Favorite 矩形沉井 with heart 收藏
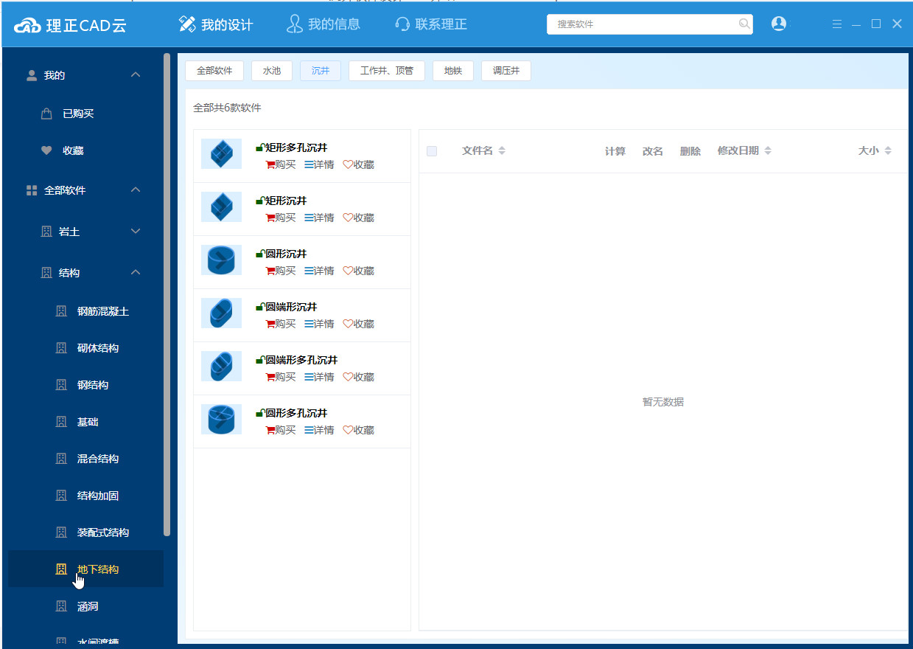The height and width of the screenshot is (649, 913). tap(359, 218)
